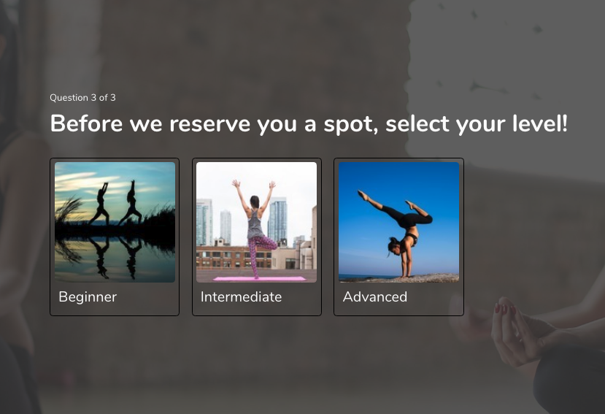The image size is (605, 414).
Task: Pick the Advanced level card
Action: point(398,237)
